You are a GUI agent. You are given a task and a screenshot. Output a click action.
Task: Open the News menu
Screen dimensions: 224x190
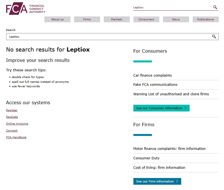tap(176, 20)
